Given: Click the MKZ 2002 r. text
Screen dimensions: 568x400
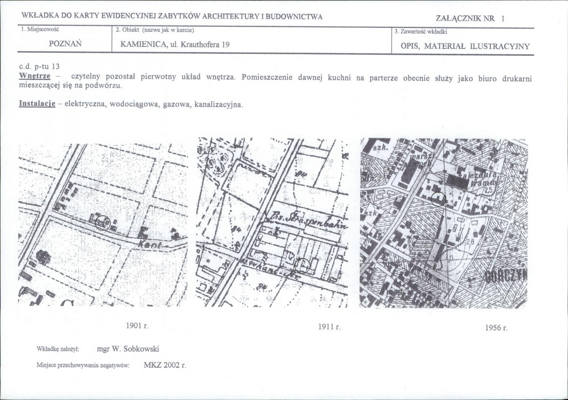Looking at the screenshot, I should [161, 365].
